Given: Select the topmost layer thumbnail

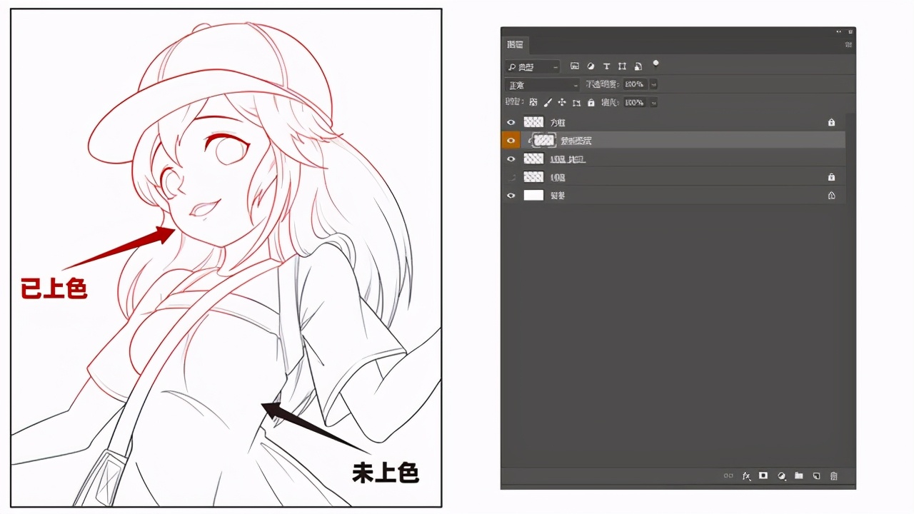Looking at the screenshot, I should pos(533,123).
